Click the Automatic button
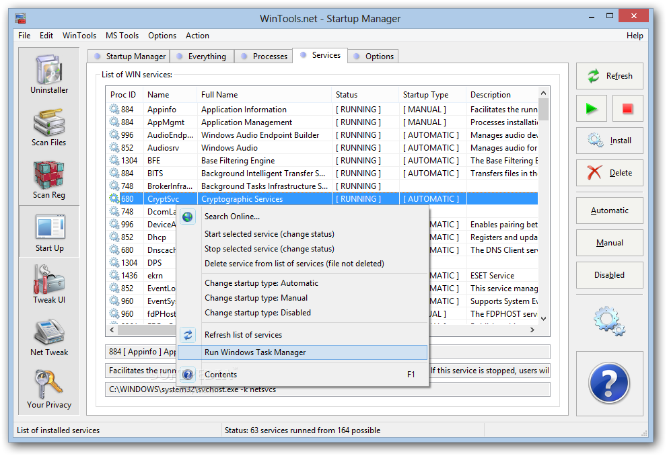Viewport: 667px width, 456px height. (610, 211)
